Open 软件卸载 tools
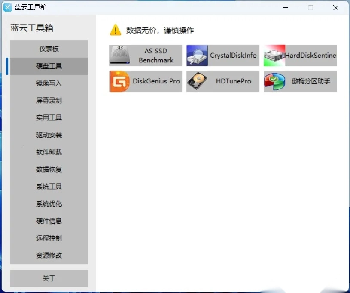The image size is (350, 293). [49, 152]
